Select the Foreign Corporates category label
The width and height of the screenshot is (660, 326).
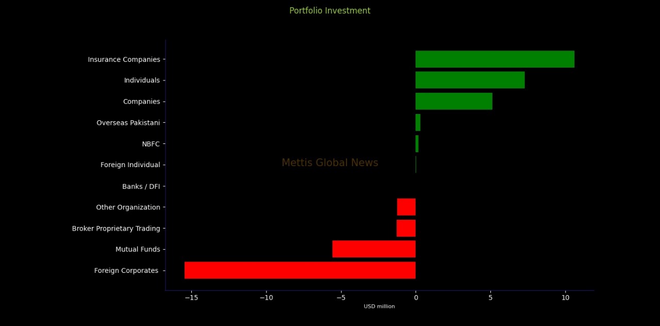point(126,270)
